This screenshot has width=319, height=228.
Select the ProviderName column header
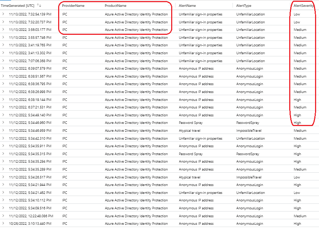click(x=74, y=6)
